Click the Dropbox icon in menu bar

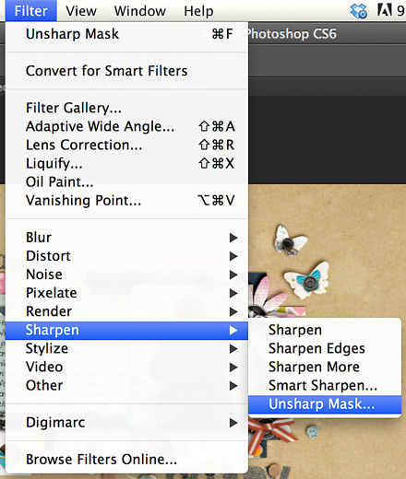tap(359, 11)
